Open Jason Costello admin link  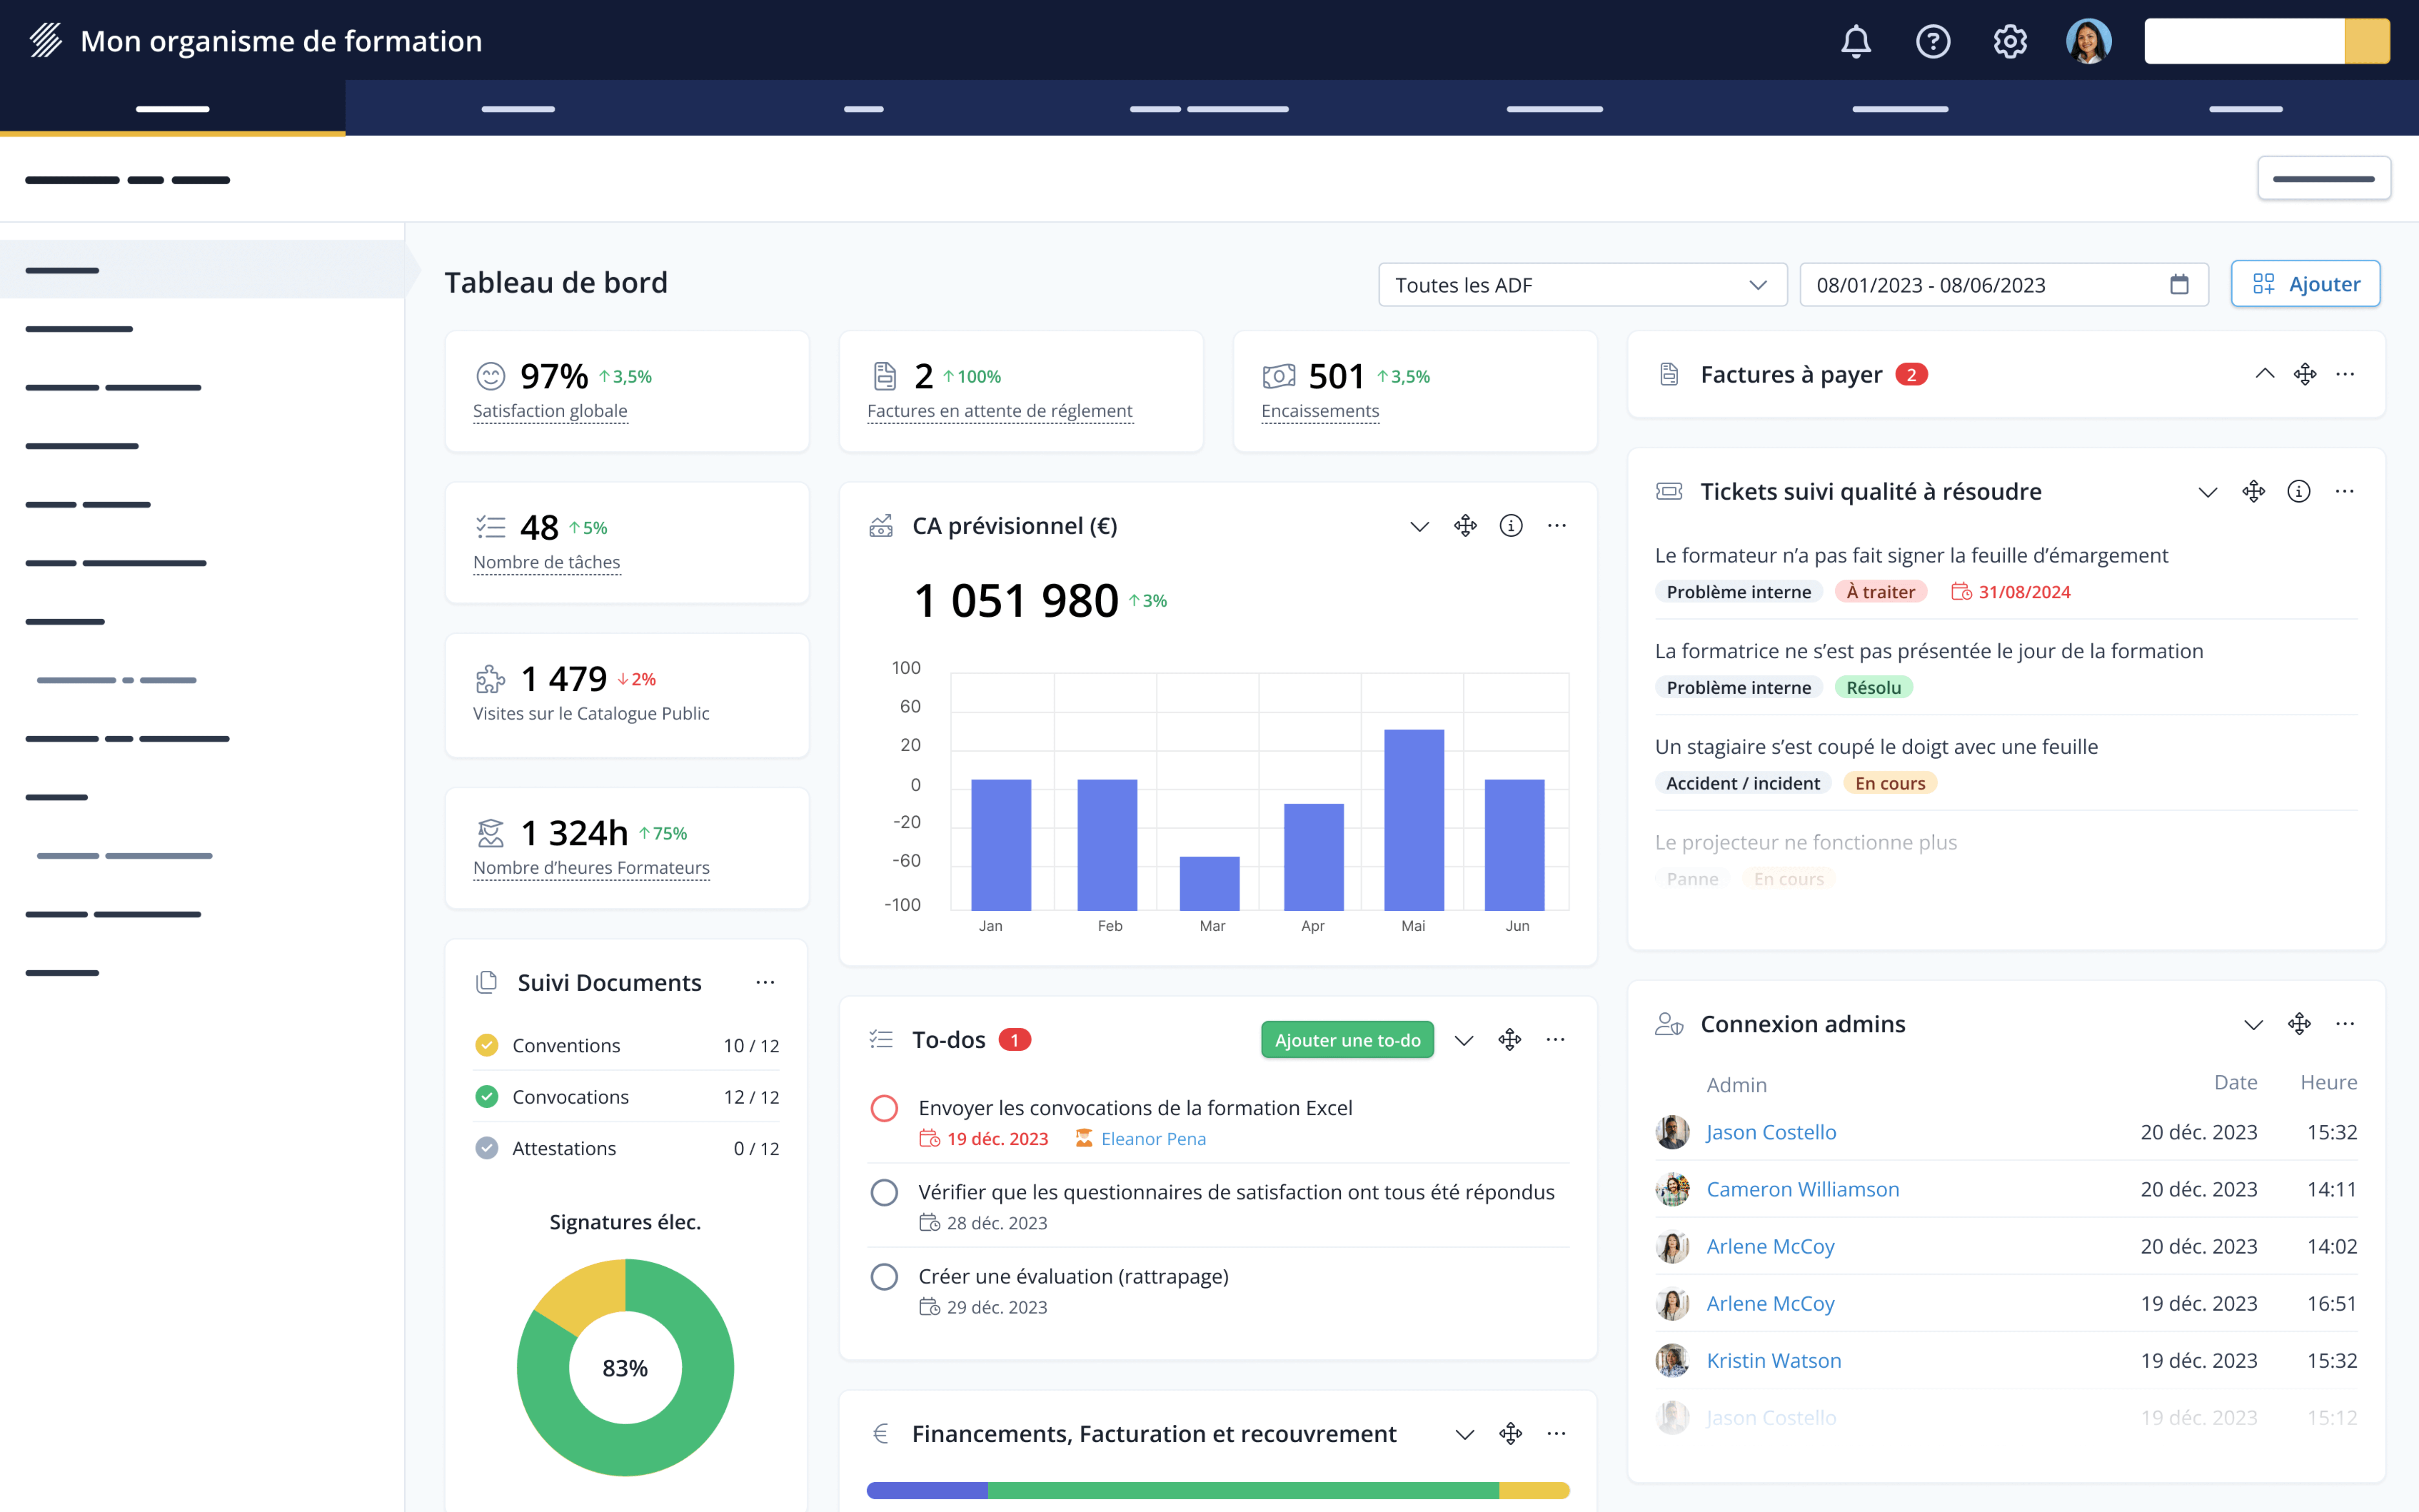1770,1132
